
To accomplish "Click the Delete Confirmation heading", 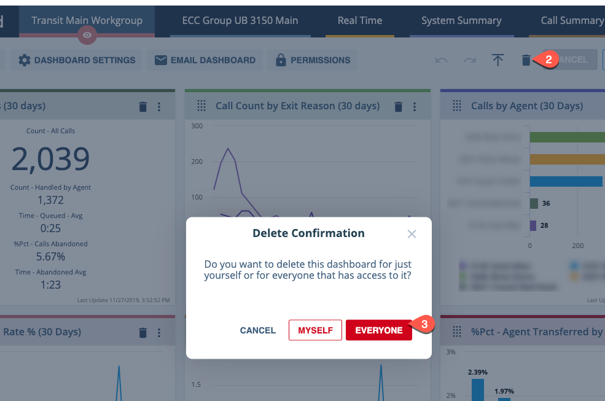I will click(x=308, y=233).
